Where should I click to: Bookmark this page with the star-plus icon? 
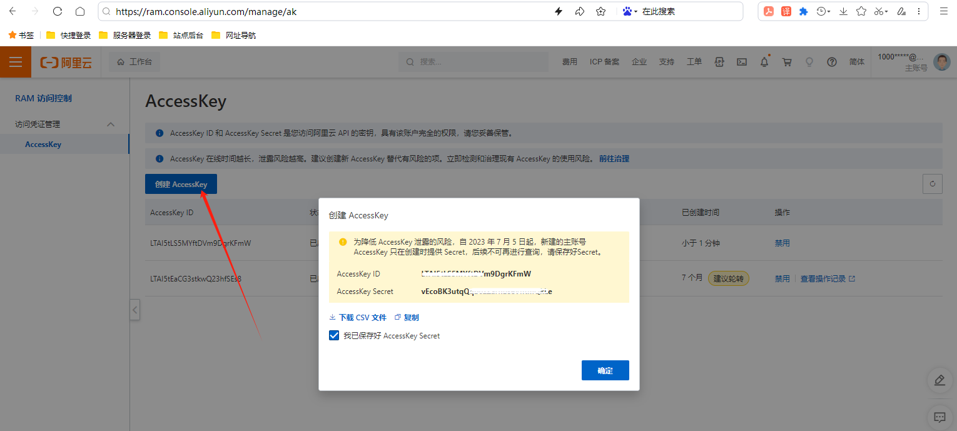[601, 11]
